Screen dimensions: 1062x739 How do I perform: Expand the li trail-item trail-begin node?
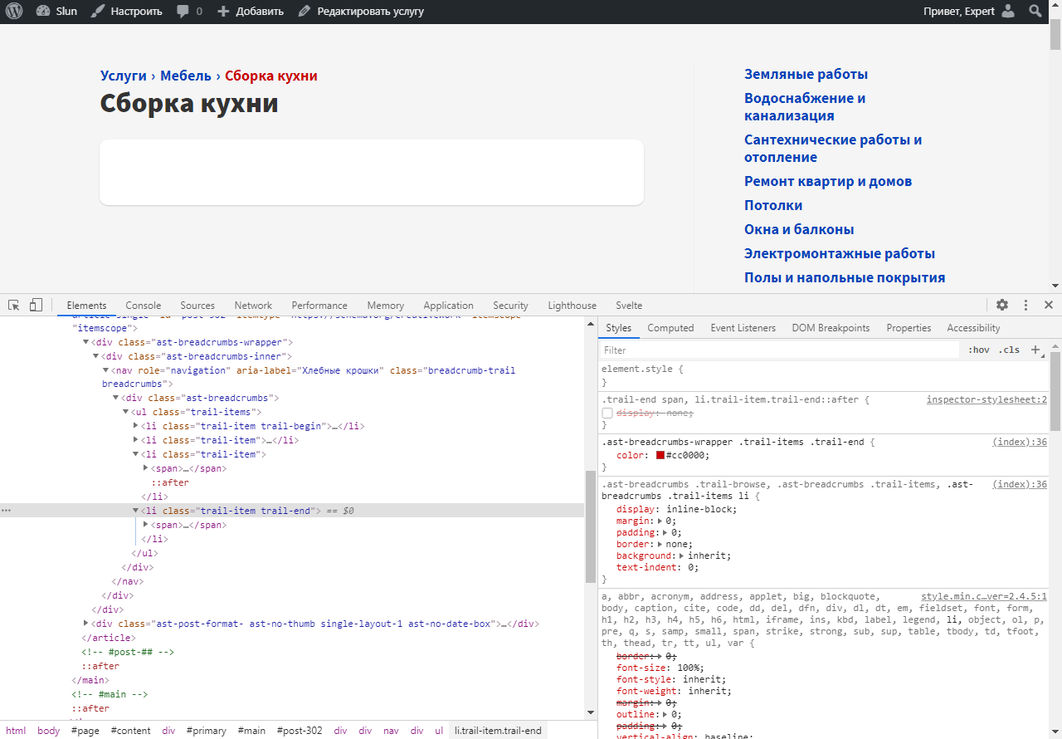click(135, 426)
